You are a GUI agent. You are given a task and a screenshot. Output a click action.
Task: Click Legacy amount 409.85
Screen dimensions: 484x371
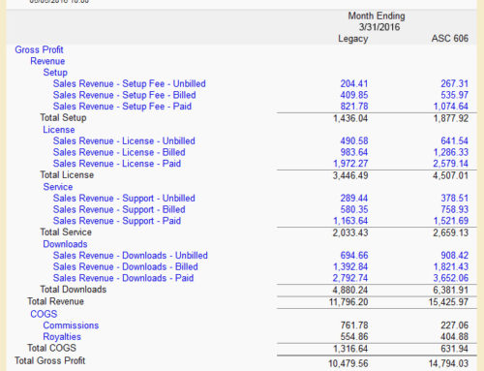(x=354, y=95)
